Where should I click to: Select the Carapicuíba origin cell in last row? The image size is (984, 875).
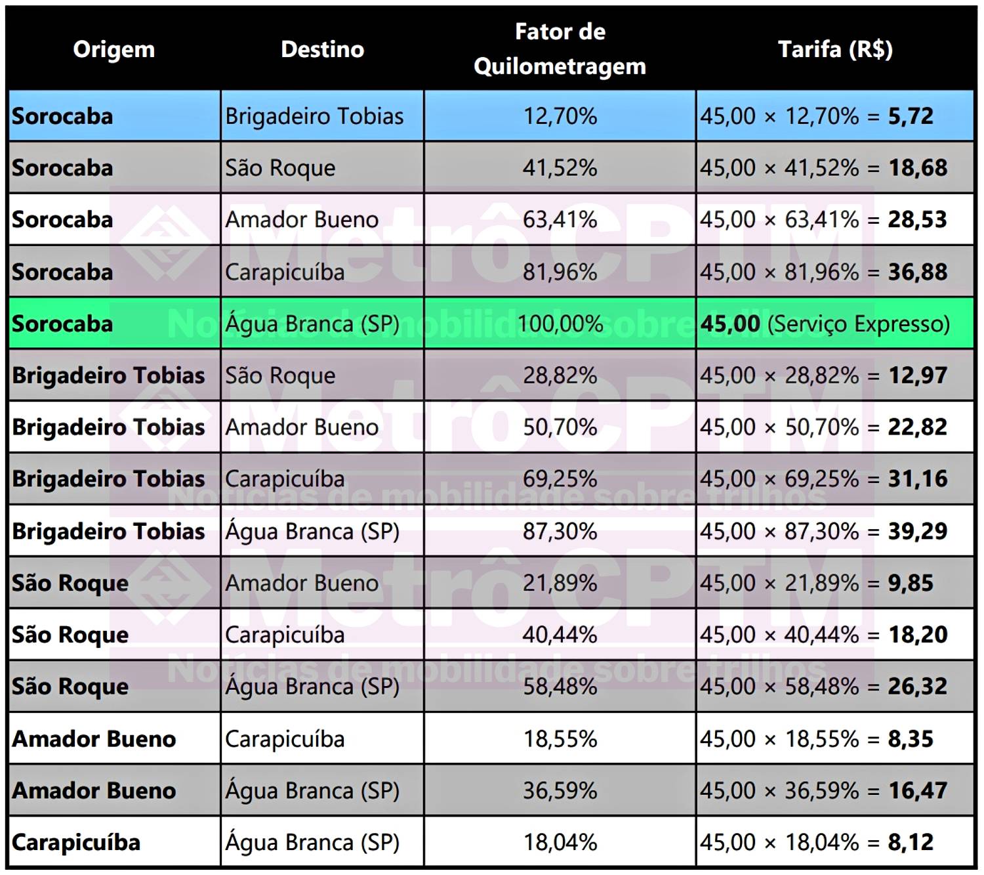(114, 842)
